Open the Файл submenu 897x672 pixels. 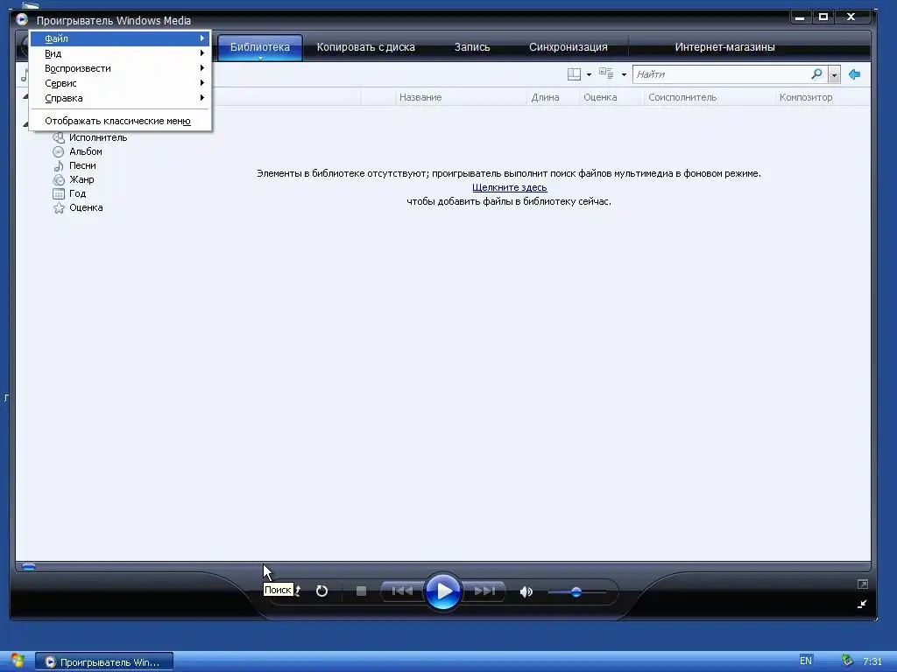click(121, 38)
